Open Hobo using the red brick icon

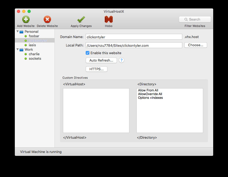[x=109, y=19]
